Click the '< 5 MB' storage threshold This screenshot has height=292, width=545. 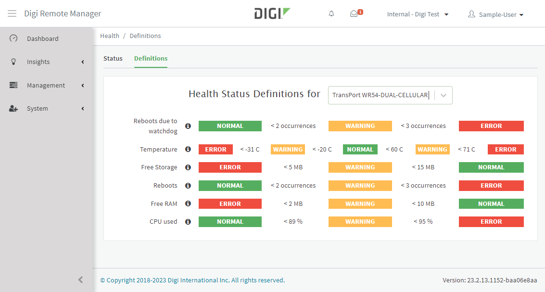293,167
